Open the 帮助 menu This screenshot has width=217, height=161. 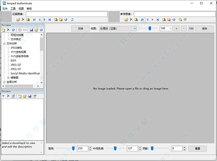(29, 9)
